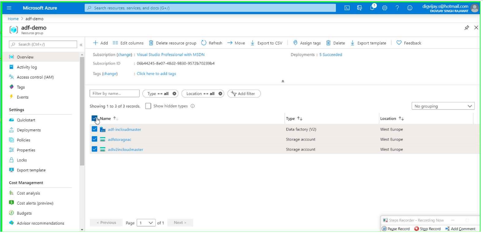Open the adlv2incloudmaster resource link

125,150
